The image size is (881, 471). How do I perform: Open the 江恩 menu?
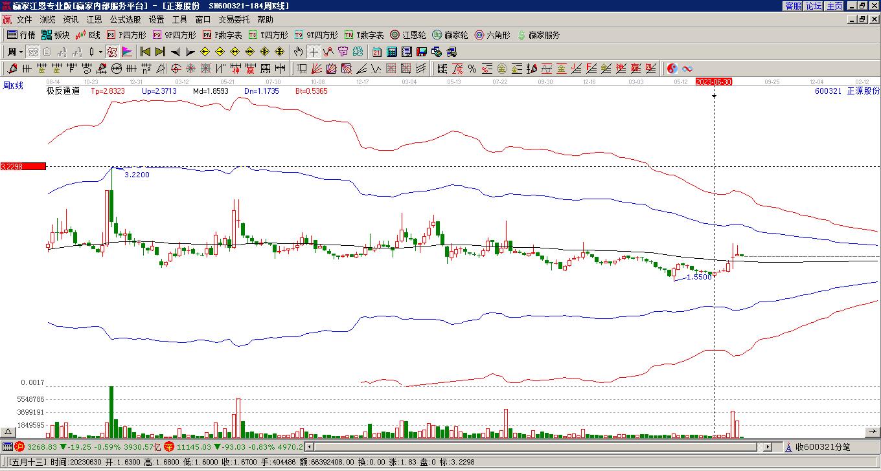point(94,20)
